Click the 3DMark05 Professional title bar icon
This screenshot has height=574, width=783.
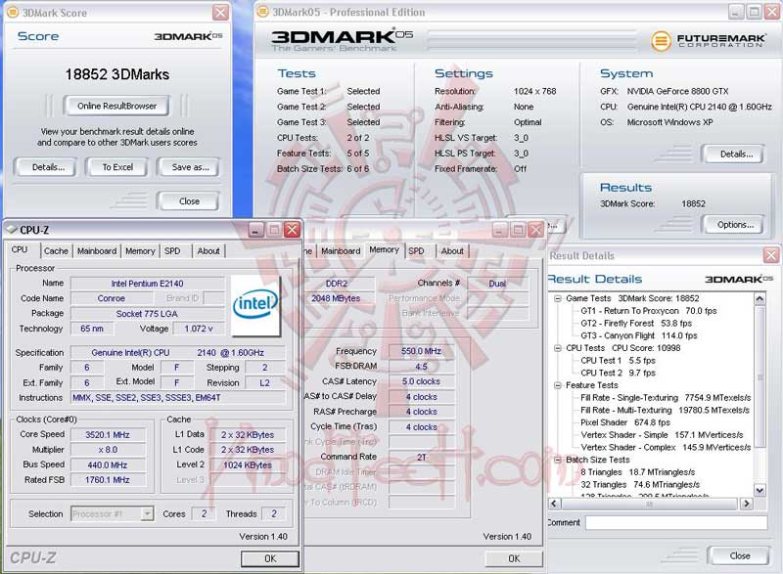(x=262, y=13)
